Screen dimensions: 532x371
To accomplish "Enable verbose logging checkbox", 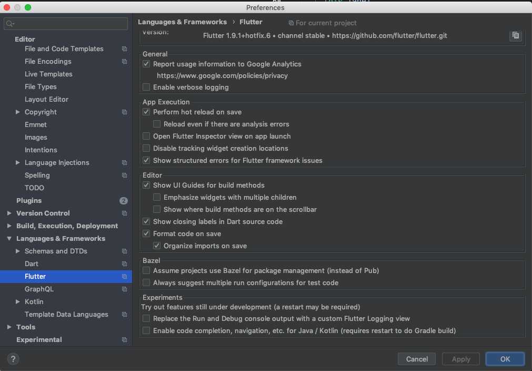I will [x=146, y=87].
